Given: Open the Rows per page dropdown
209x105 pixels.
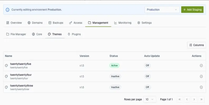Looking at the screenshot, I should (x=150, y=99).
